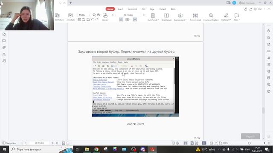Select the Highlight tool

[x=226, y=17]
